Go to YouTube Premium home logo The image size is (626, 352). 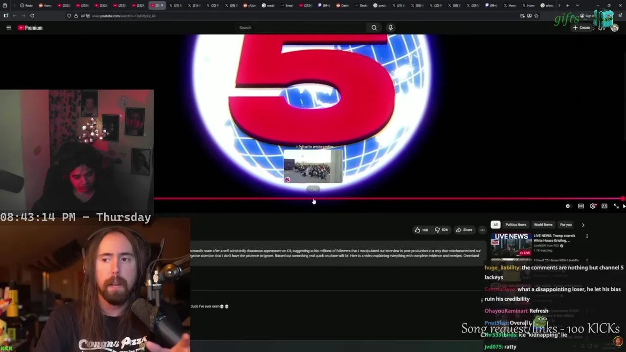click(x=30, y=28)
